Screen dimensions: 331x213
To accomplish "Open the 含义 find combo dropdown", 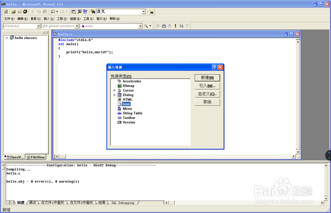I will pos(144,12).
